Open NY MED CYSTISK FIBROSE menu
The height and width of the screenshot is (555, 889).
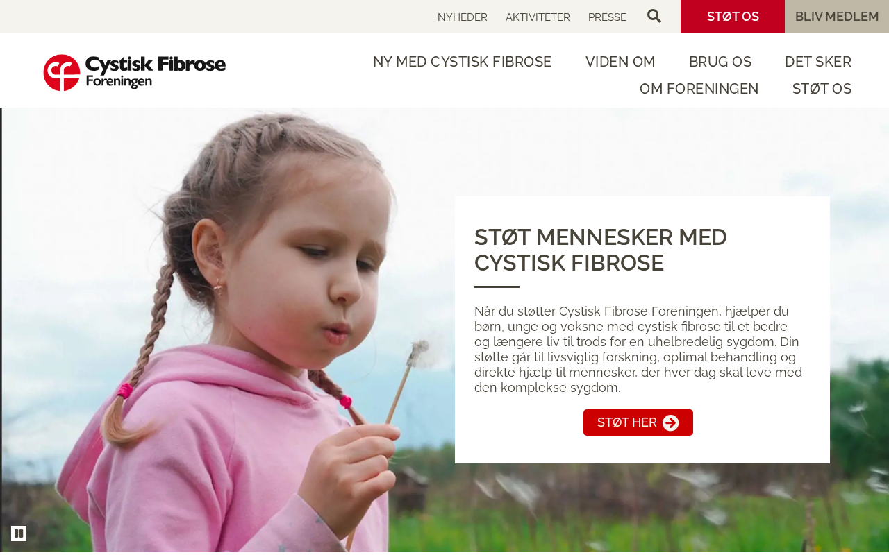(463, 62)
